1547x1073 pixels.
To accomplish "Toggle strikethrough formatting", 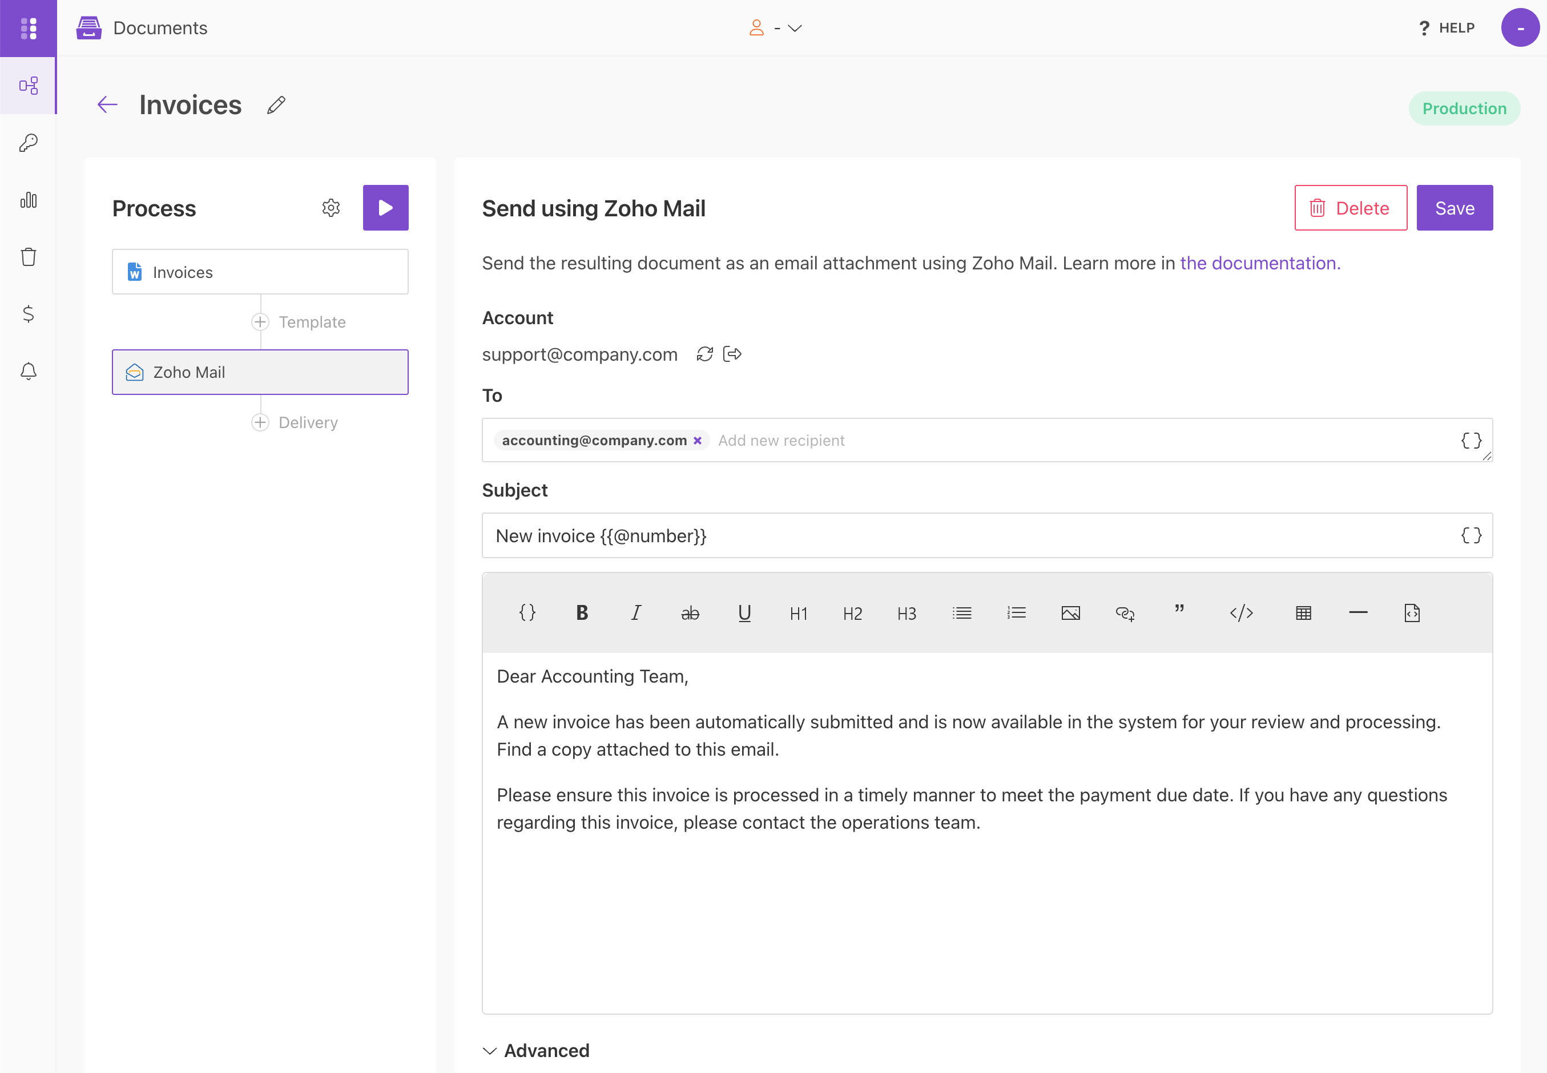I will [691, 612].
